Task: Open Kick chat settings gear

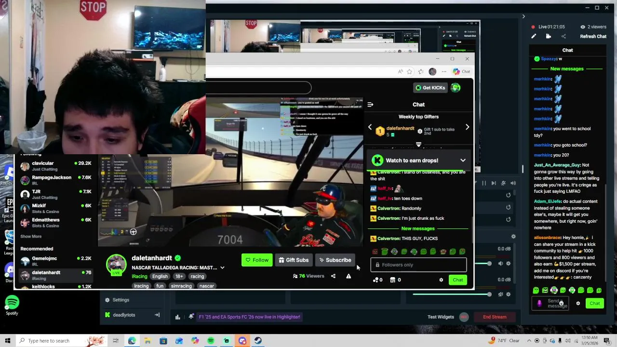Action: coord(441,280)
